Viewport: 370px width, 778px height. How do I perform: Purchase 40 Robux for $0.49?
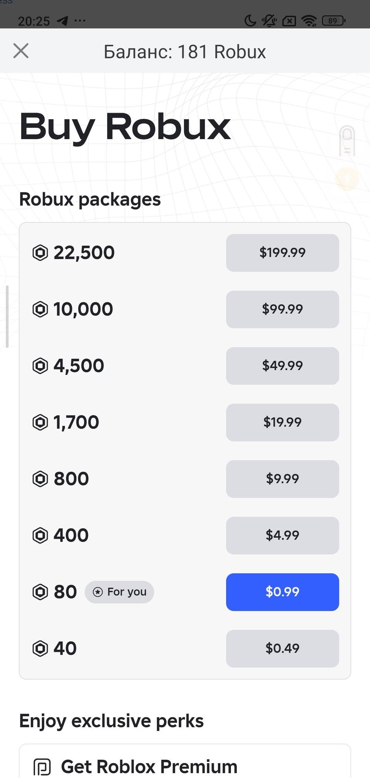(282, 648)
